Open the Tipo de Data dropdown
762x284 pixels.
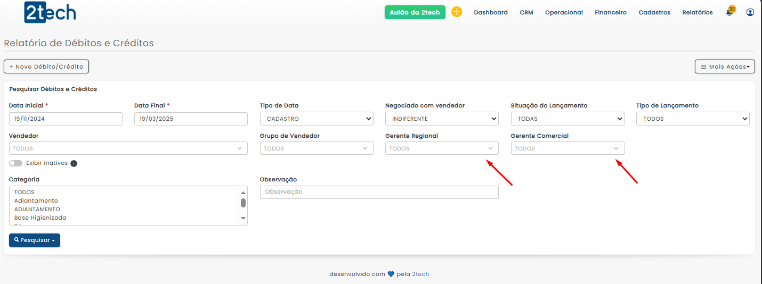tap(317, 119)
